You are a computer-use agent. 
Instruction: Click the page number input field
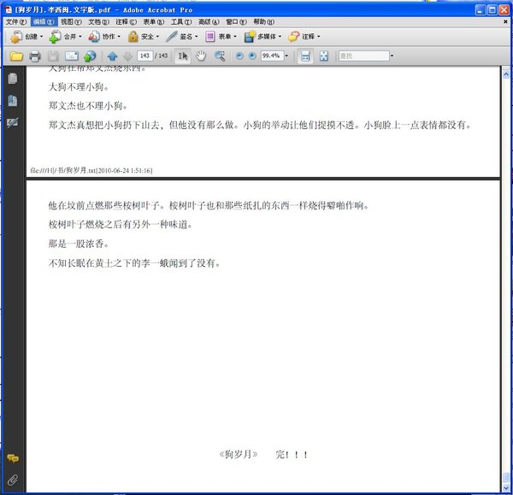[144, 56]
